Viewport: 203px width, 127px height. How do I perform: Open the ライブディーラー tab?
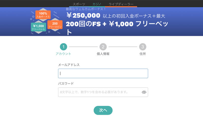click(121, 4)
